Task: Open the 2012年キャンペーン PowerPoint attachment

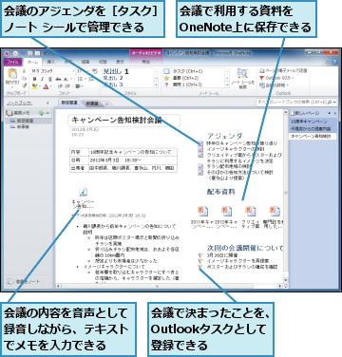Action: tap(226, 212)
